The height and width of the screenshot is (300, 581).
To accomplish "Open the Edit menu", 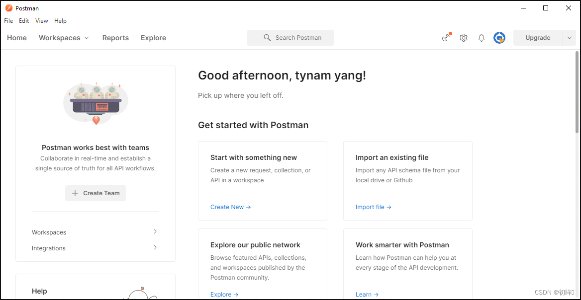I will 24,21.
